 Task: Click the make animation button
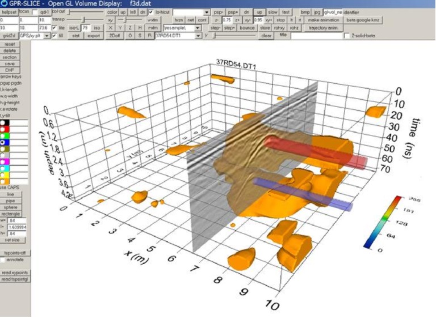tap(324, 20)
